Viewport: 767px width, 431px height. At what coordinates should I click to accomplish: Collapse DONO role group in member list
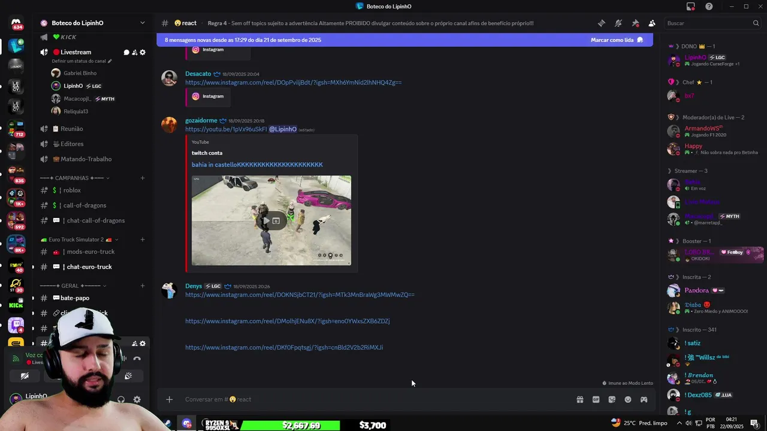coord(691,46)
